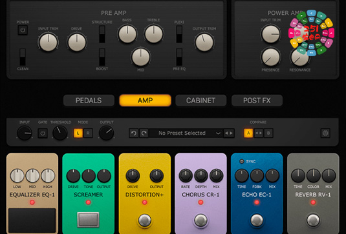Click the global Output knob

[106, 133]
